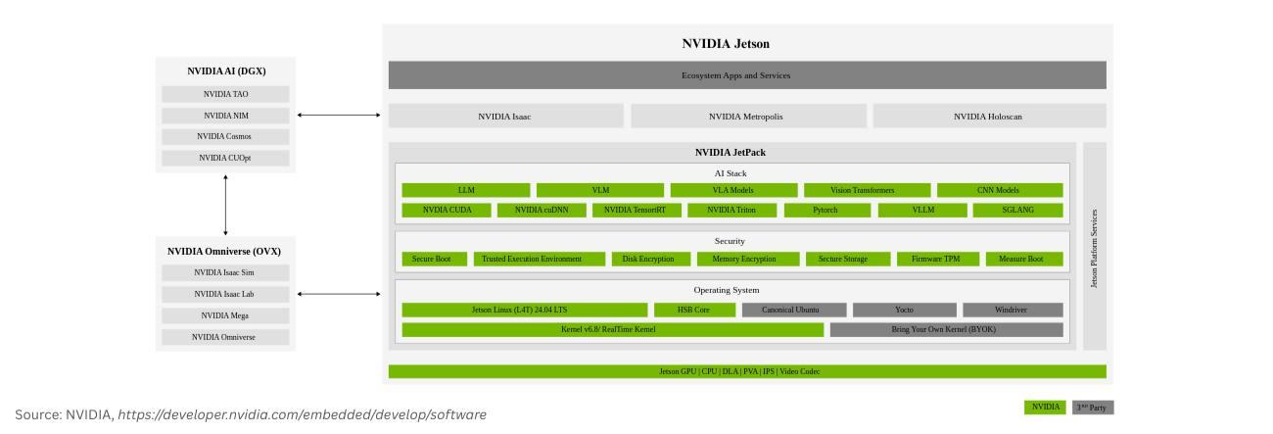Open the Ecosystem Apps and Services bar

pyautogui.click(x=746, y=75)
